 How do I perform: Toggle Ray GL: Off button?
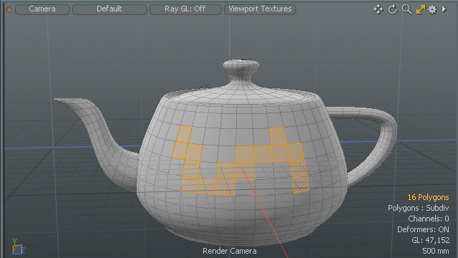click(x=185, y=9)
